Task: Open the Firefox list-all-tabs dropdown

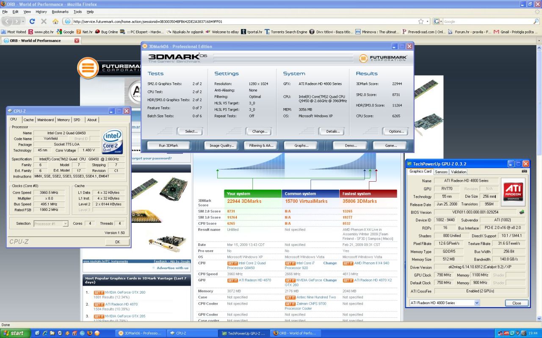Action: point(539,41)
